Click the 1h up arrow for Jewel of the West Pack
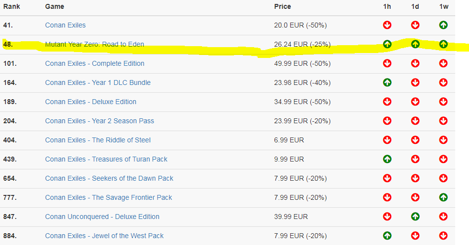Screen dimensions: 469x245 [x=387, y=236]
